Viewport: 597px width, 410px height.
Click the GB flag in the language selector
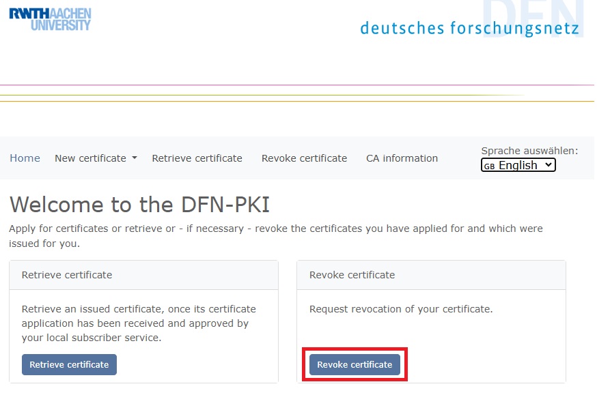coord(490,165)
